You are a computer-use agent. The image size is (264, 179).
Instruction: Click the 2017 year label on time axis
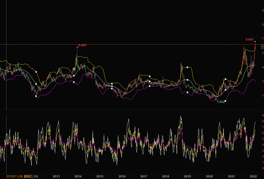(x=144, y=176)
